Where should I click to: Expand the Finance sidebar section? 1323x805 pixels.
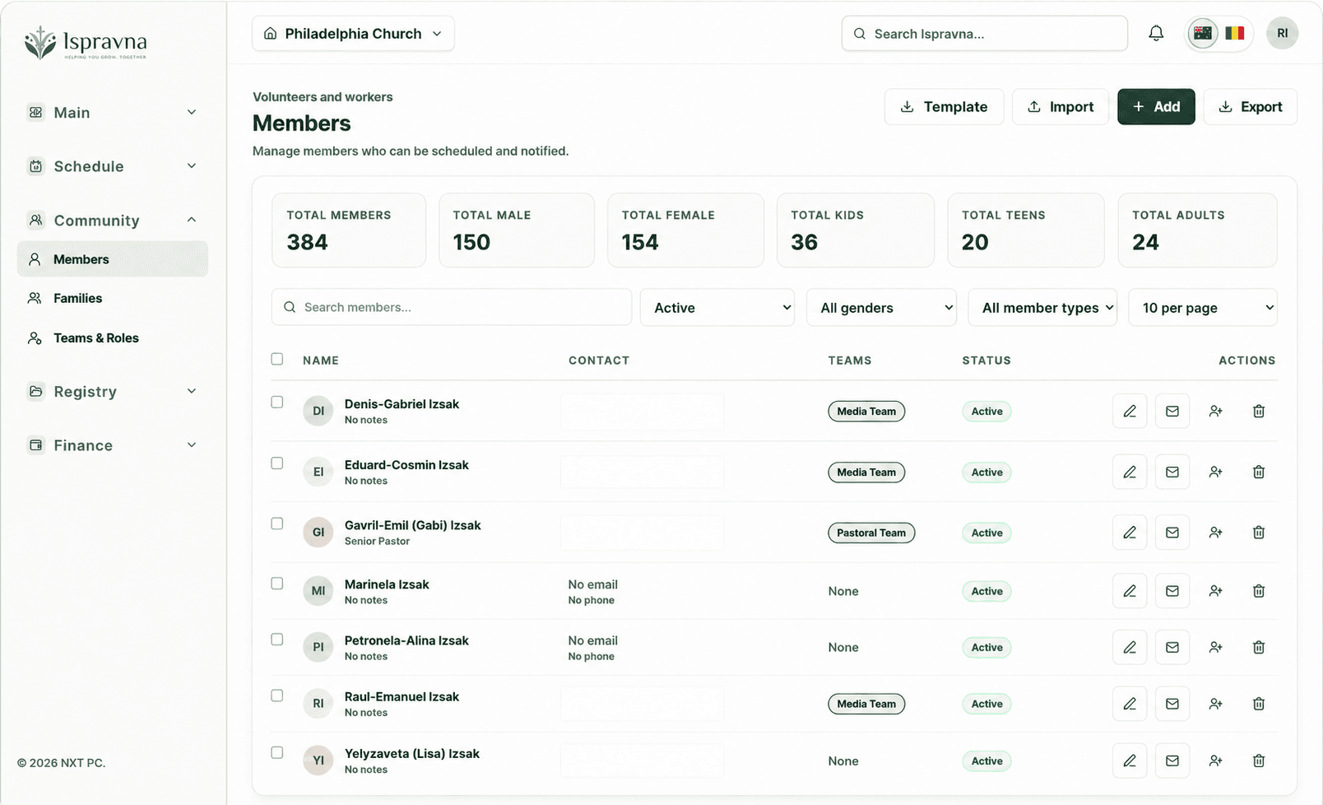coord(113,445)
